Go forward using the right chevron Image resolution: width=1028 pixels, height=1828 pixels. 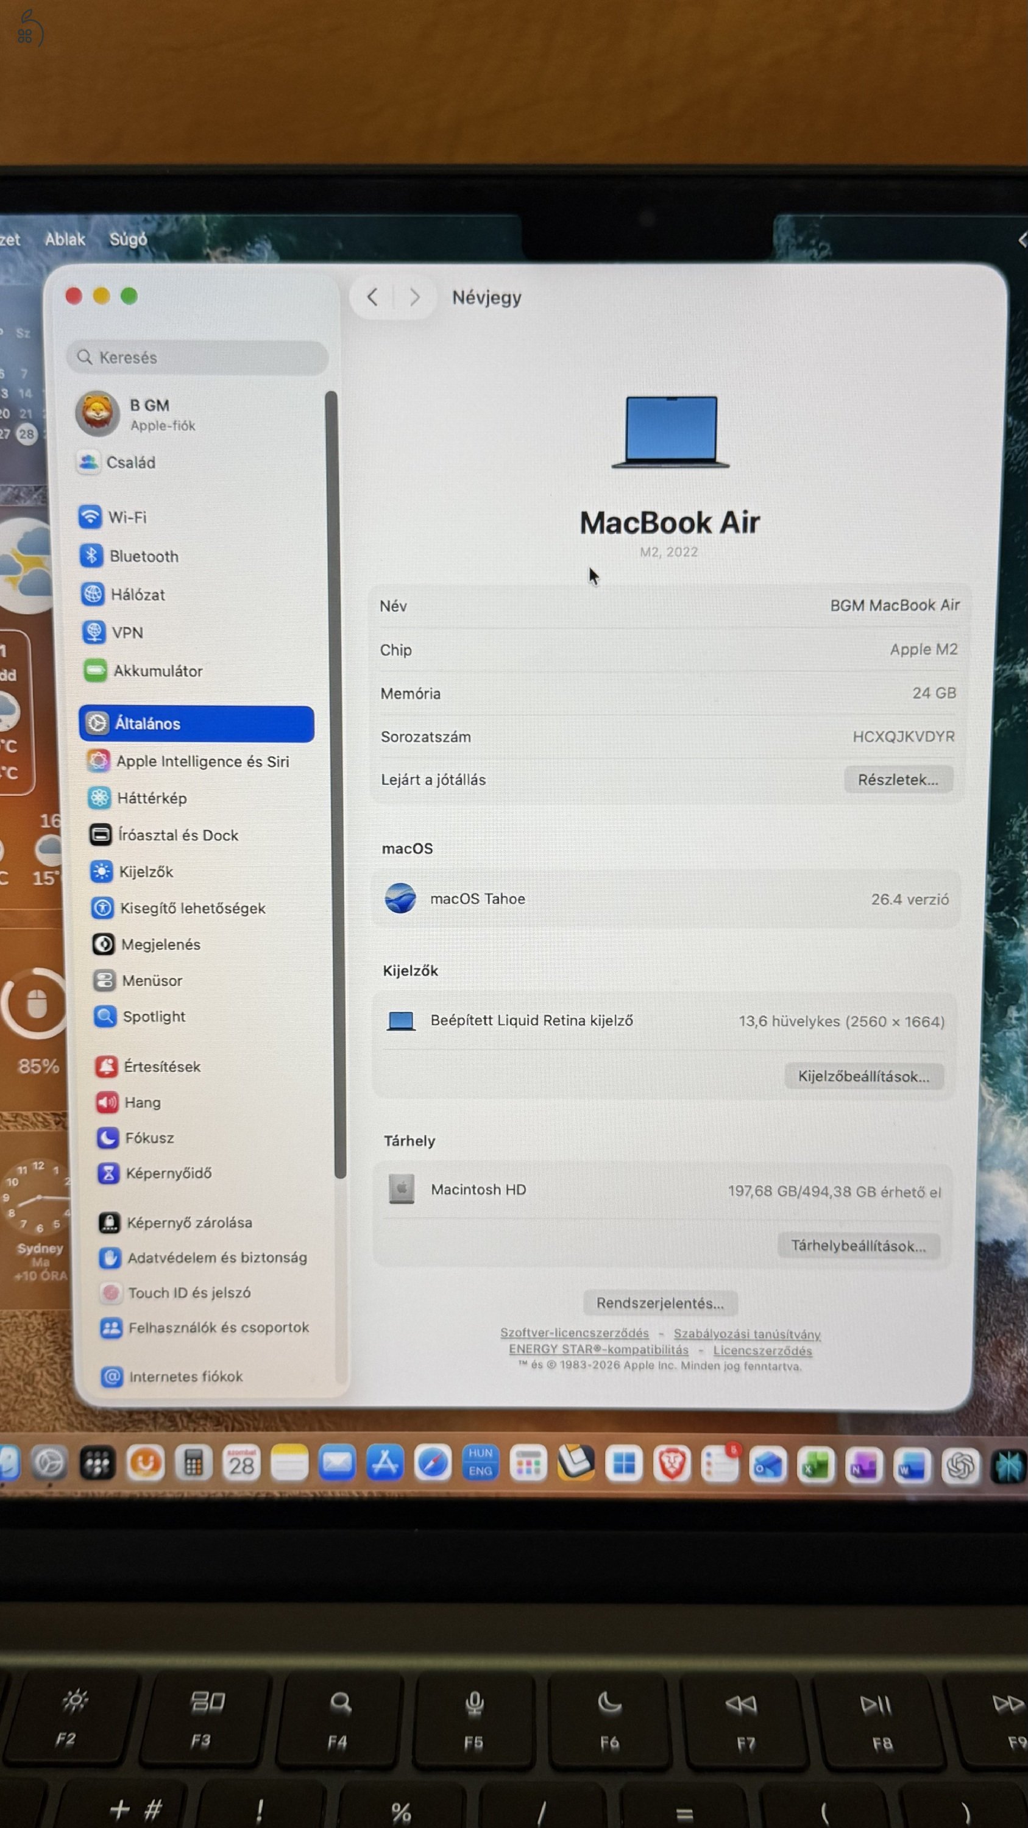[x=415, y=297]
